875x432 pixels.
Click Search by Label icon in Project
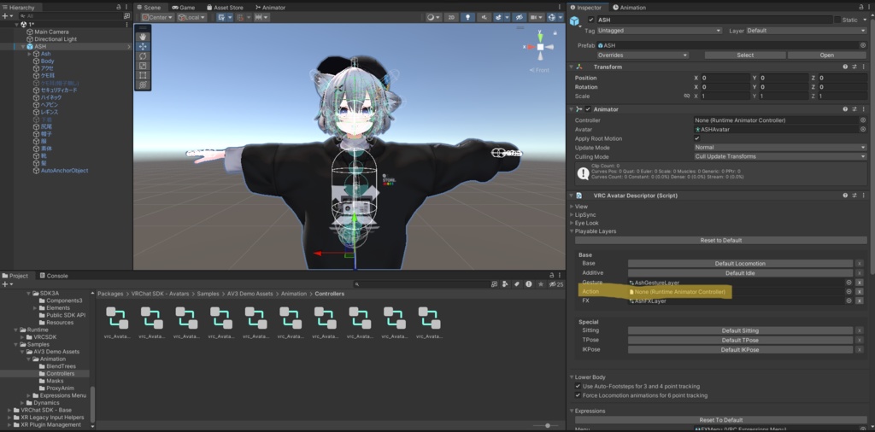pyautogui.click(x=517, y=284)
